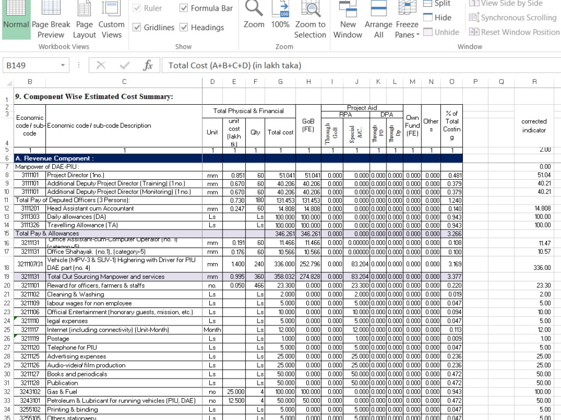Click 'Postage' cell

(x=124, y=339)
